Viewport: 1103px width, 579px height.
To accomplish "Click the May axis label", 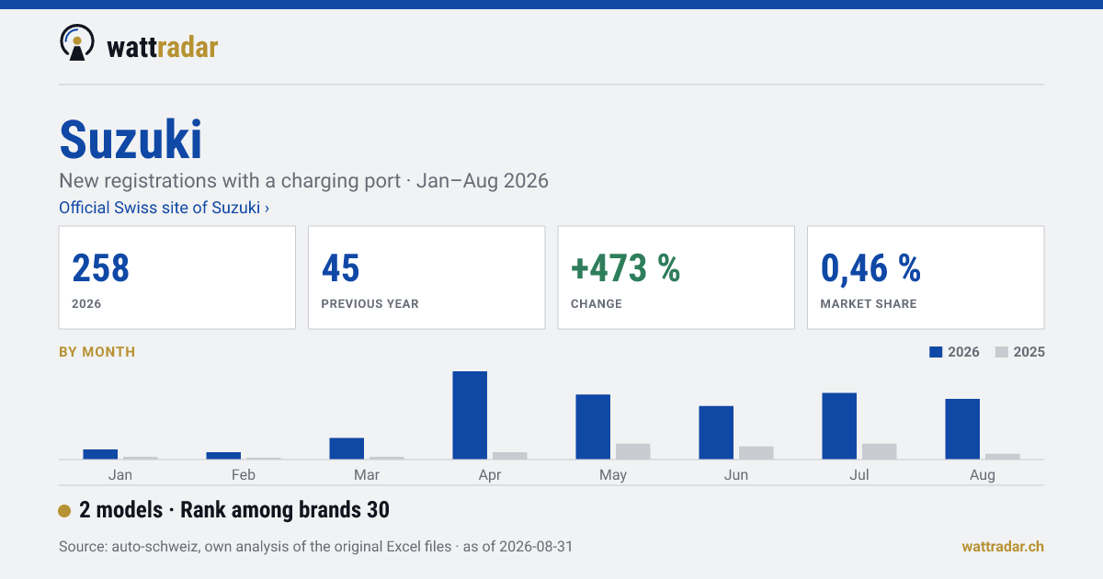I will click(x=613, y=475).
